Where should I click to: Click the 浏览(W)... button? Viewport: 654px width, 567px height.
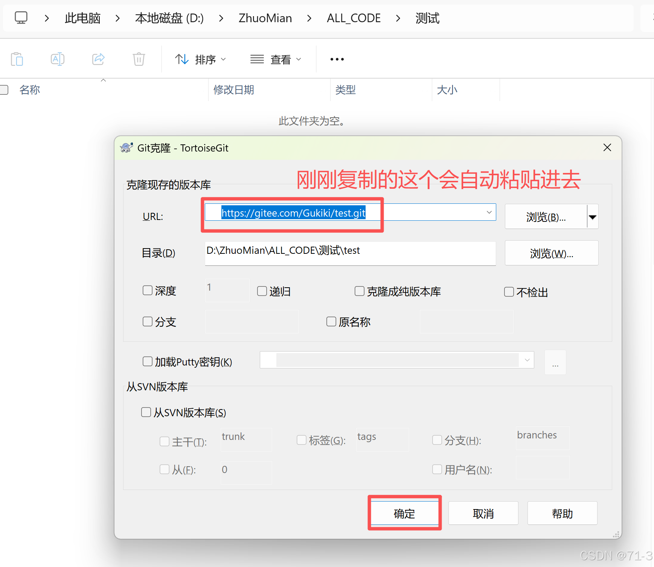click(x=551, y=253)
